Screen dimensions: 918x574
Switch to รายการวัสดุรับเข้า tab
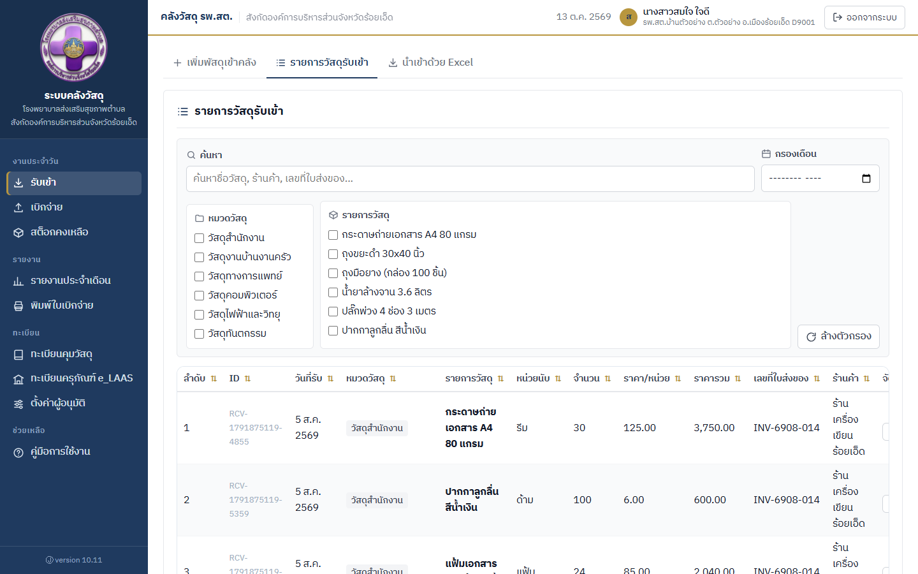(x=322, y=63)
